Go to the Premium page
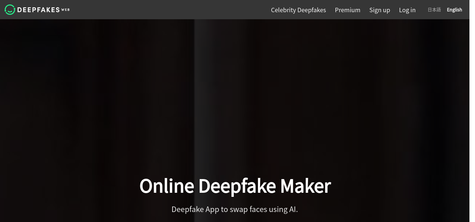 347,10
